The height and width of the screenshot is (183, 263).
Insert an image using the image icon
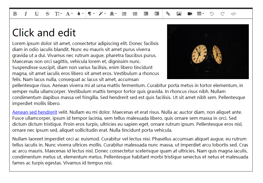click(x=179, y=13)
